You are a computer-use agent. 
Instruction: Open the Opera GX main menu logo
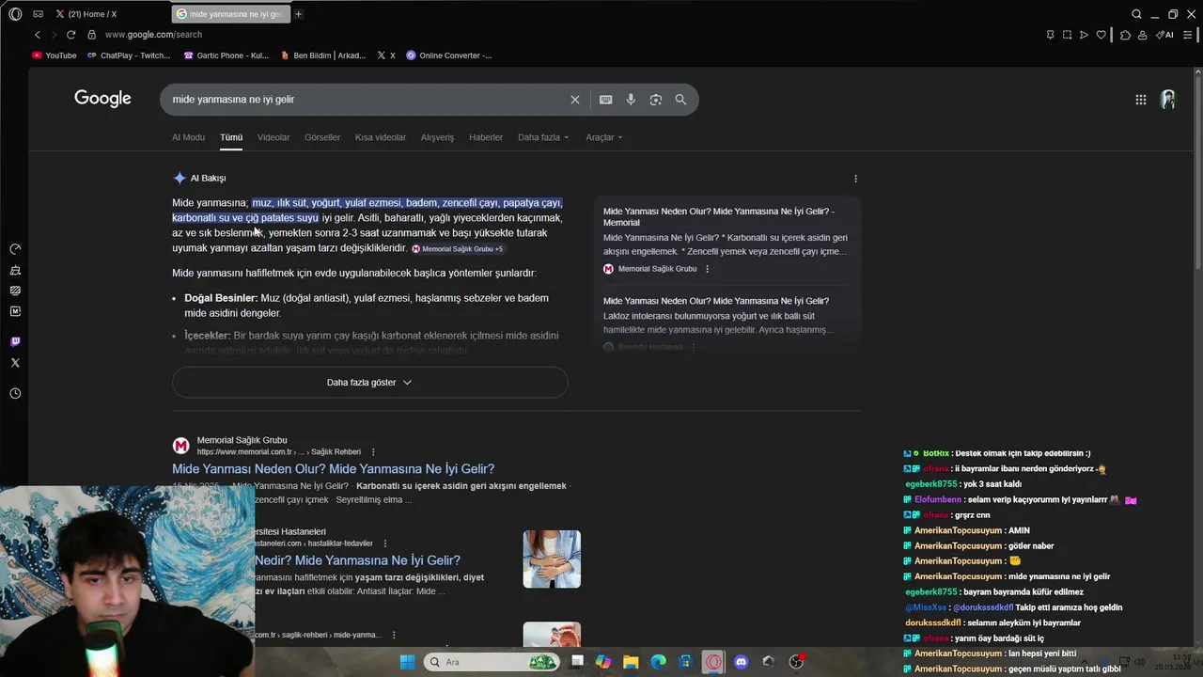[15, 14]
